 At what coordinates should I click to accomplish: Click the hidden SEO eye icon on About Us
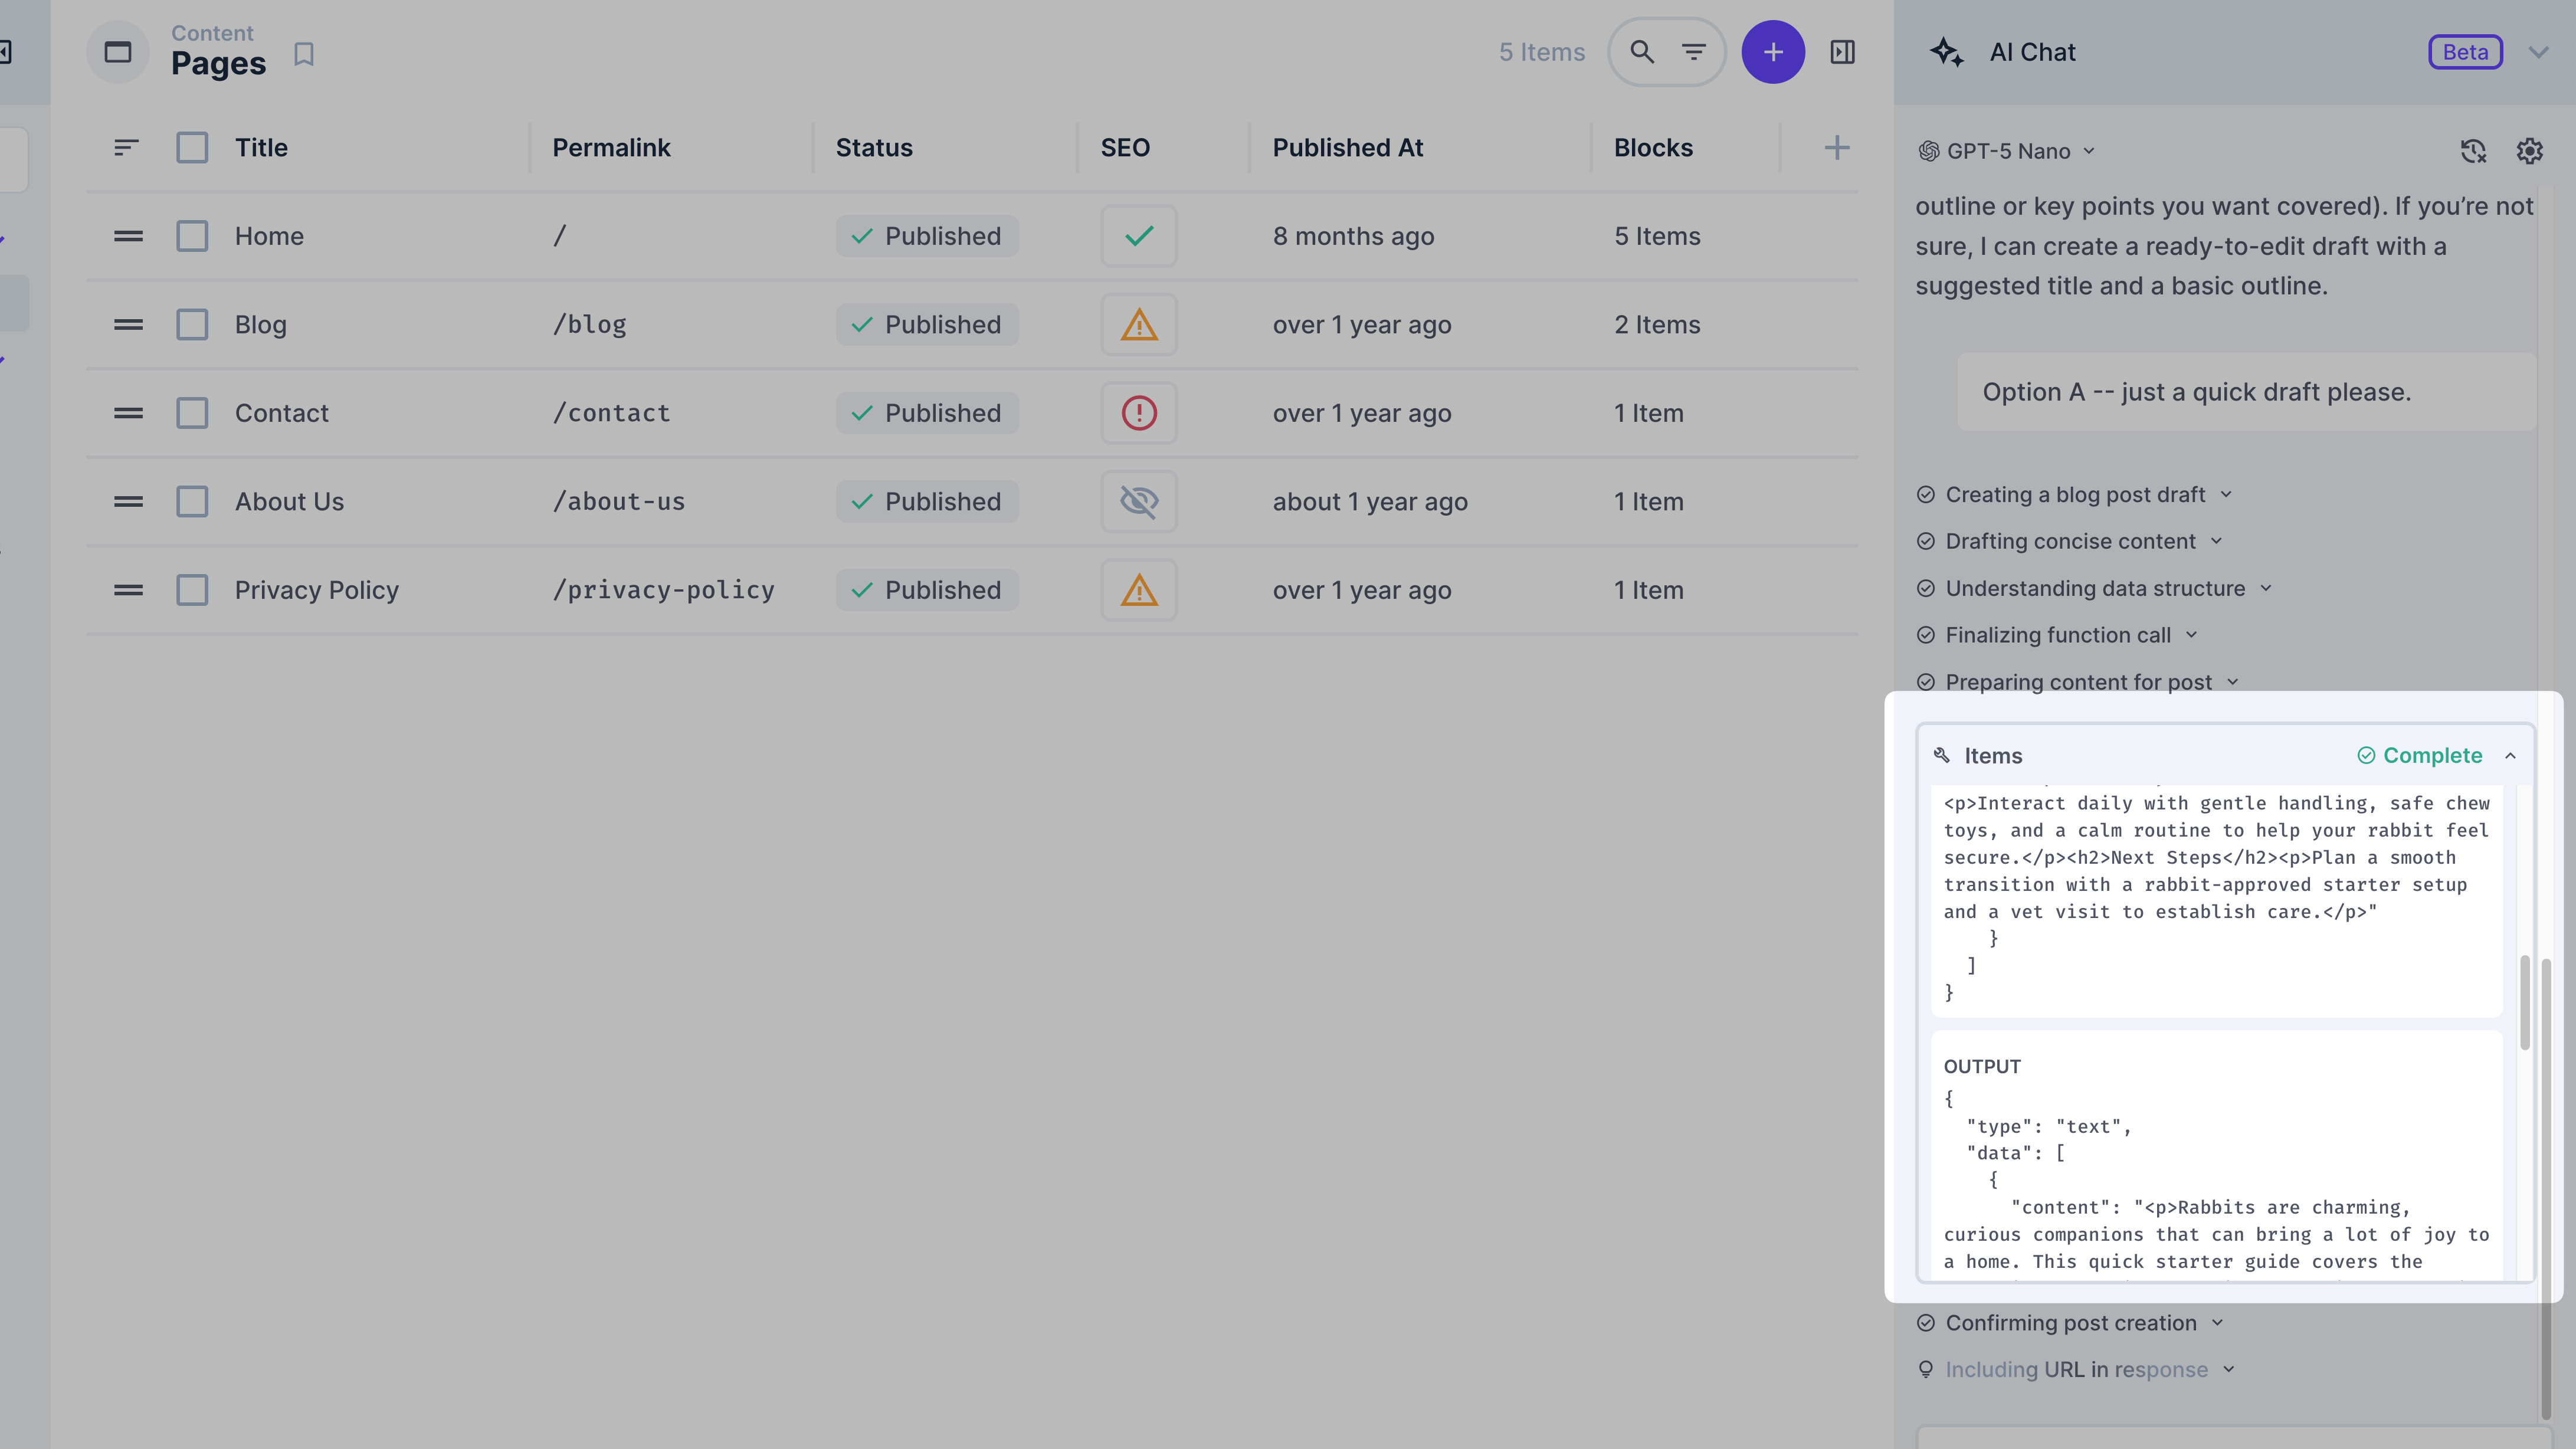pos(1138,501)
